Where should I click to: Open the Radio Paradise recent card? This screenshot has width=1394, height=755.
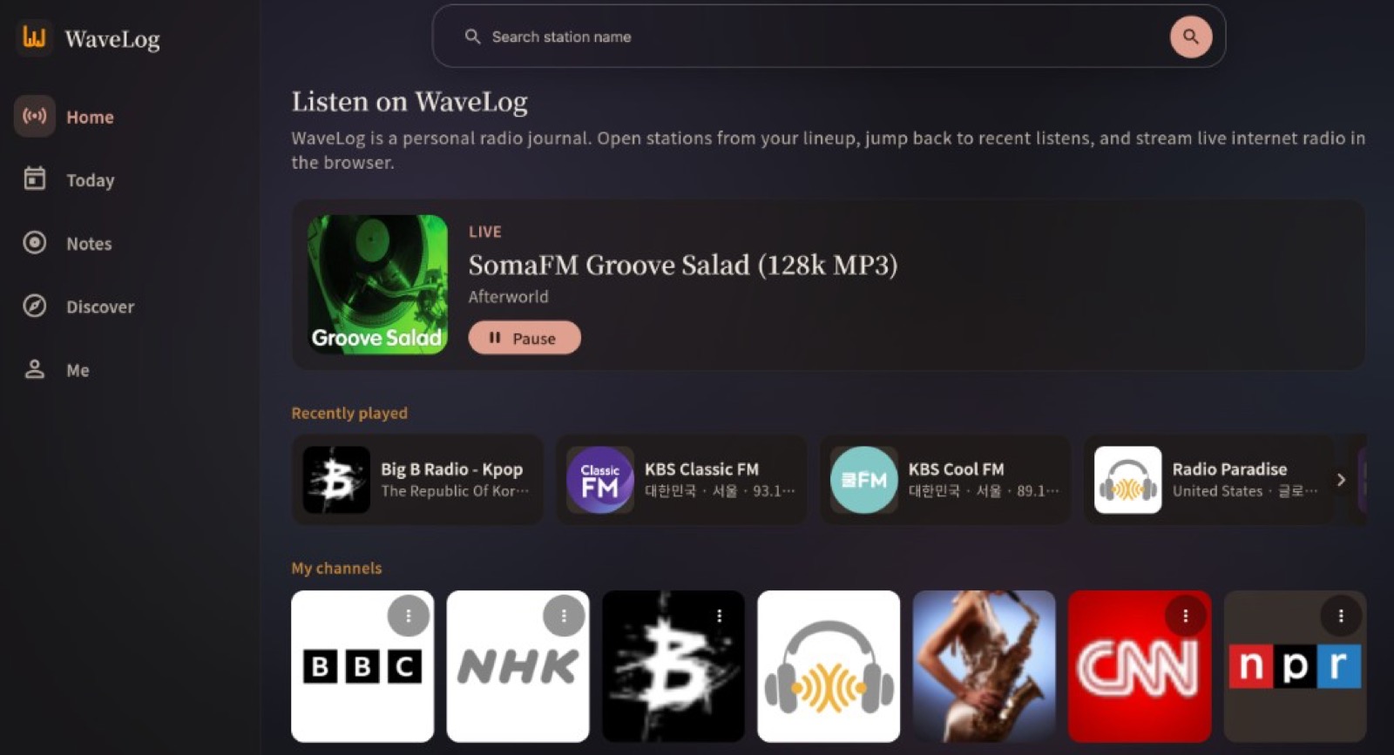click(x=1209, y=480)
